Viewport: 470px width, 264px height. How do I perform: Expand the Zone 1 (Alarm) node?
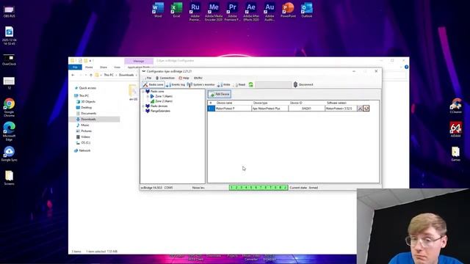pos(148,96)
